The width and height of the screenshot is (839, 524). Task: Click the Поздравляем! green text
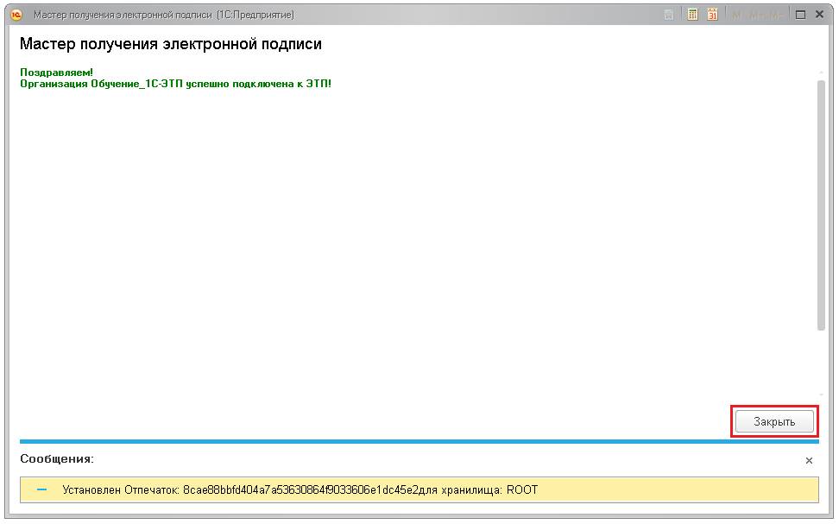point(56,73)
